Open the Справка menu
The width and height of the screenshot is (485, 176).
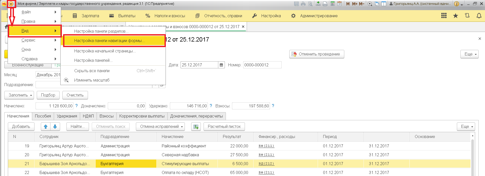[x=34, y=59]
